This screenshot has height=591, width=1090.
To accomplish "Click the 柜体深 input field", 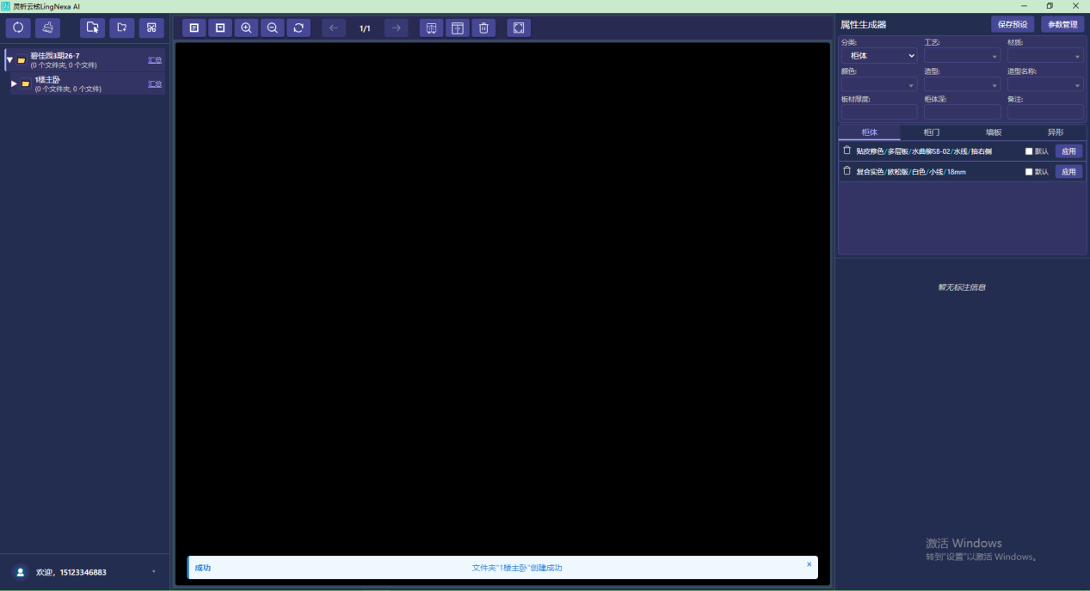I will tap(963, 112).
